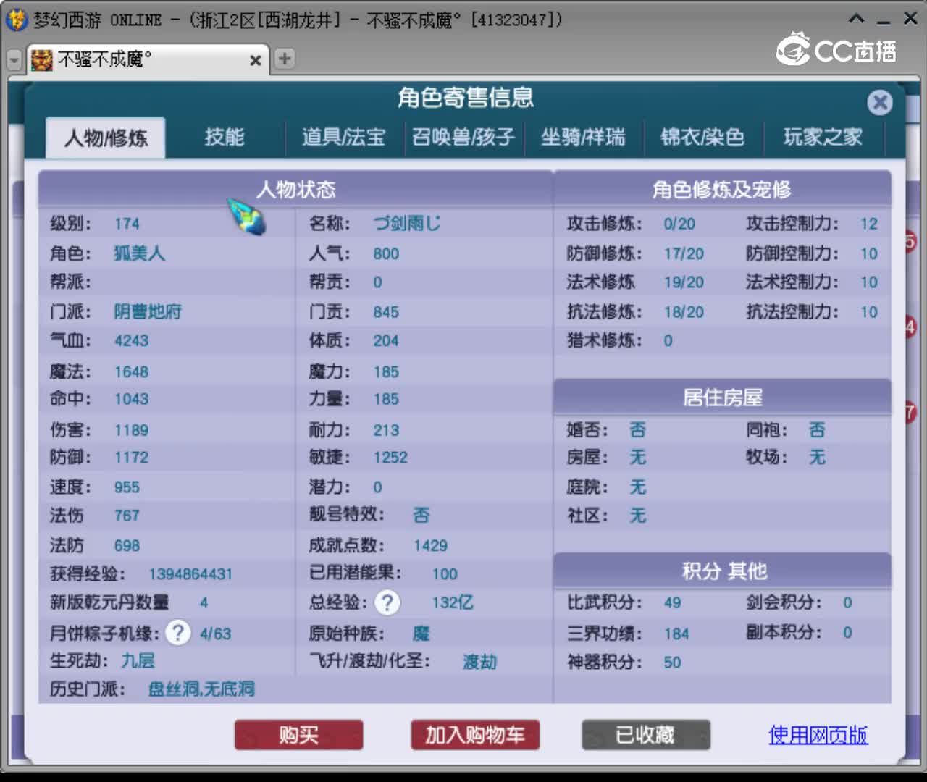Viewport: 927px width, 782px height.
Task: Switch to 玩家之家 tab
Action: click(823, 137)
